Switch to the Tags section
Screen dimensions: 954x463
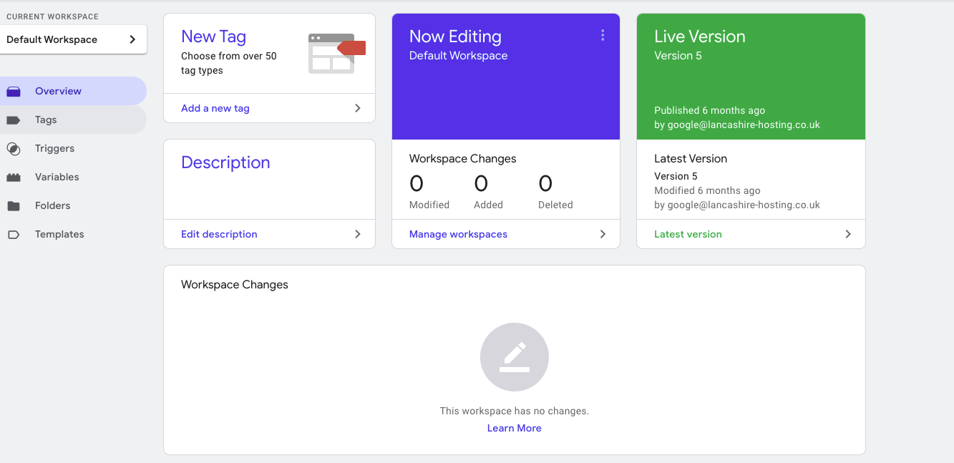coord(45,120)
